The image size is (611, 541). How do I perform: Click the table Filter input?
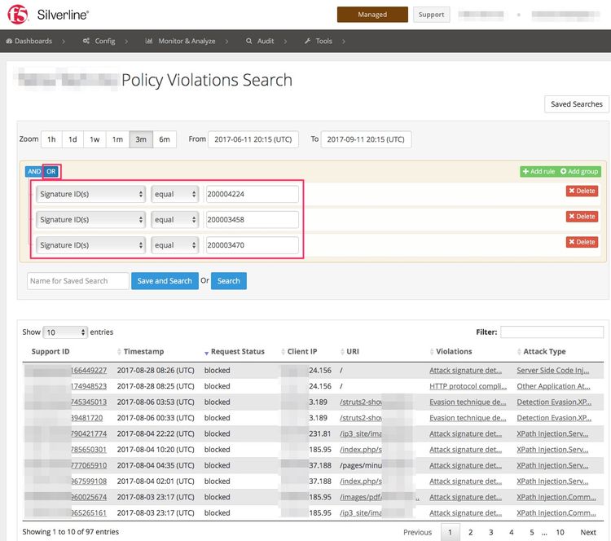552,332
